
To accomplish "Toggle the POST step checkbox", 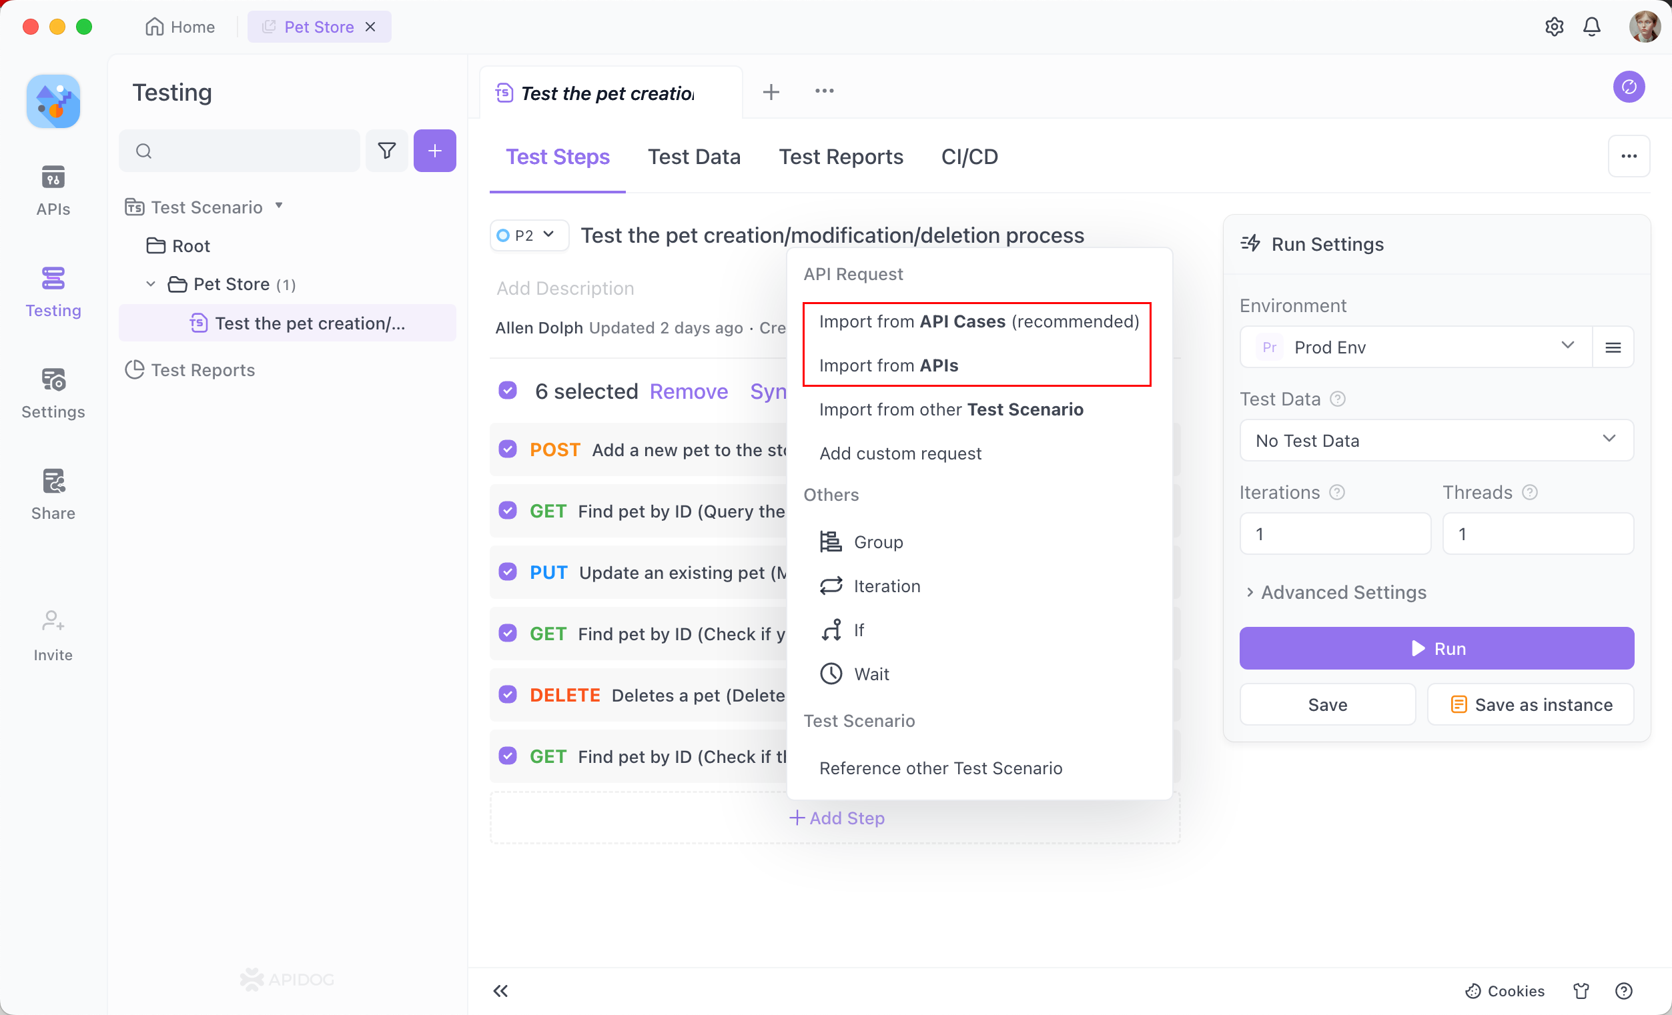I will 506,449.
